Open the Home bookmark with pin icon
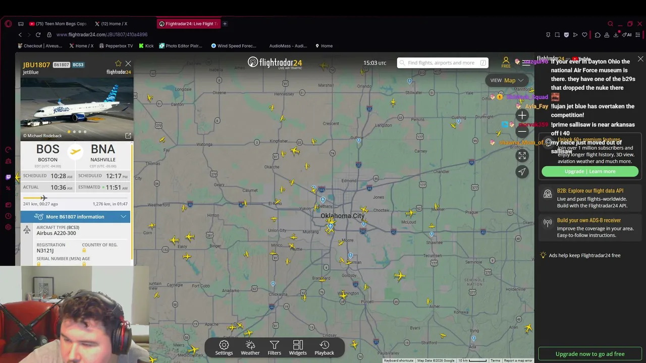The height and width of the screenshot is (363, 646). click(324, 46)
